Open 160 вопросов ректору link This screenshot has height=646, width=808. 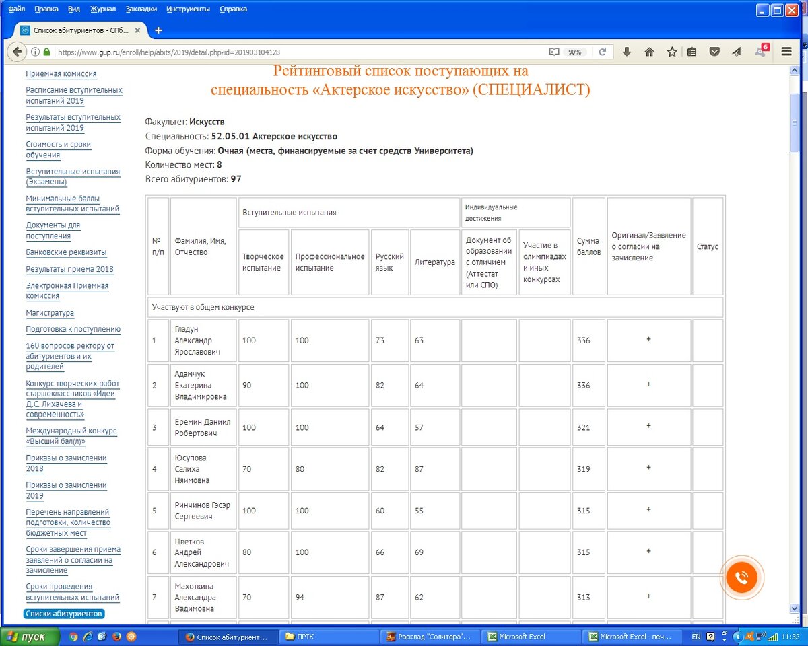(x=70, y=356)
